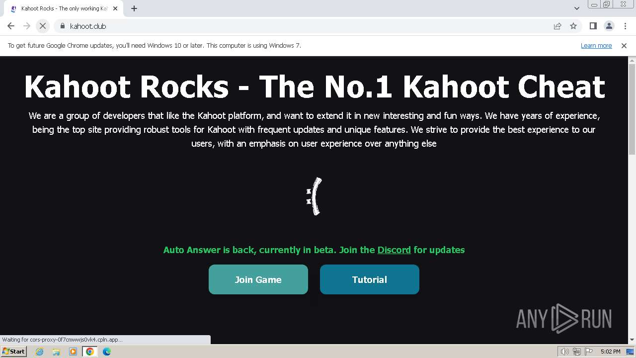Bookmark this page with the star
This screenshot has width=636, height=358.
coord(573,26)
